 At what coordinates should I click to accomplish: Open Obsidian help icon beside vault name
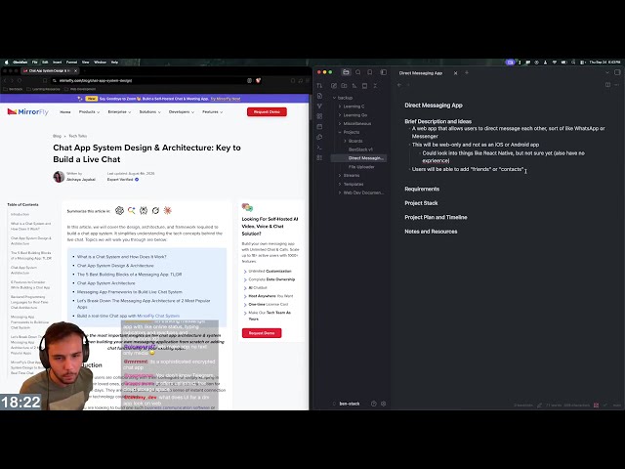[373, 404]
